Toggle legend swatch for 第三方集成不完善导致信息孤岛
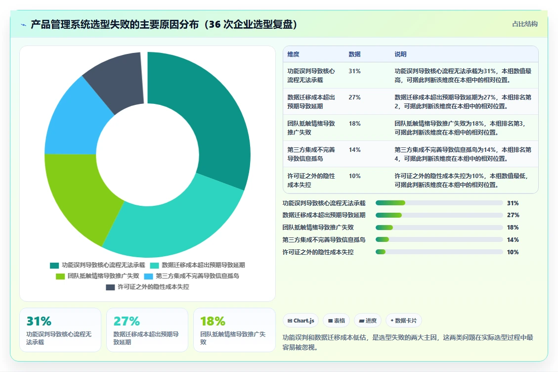 (x=148, y=276)
